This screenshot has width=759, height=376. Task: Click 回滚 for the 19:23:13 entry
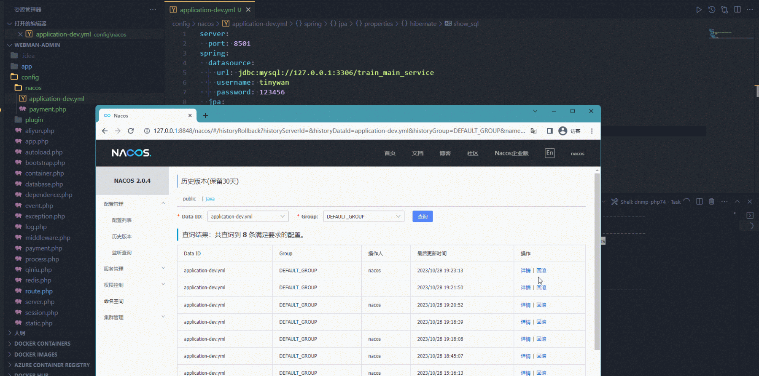(541, 271)
